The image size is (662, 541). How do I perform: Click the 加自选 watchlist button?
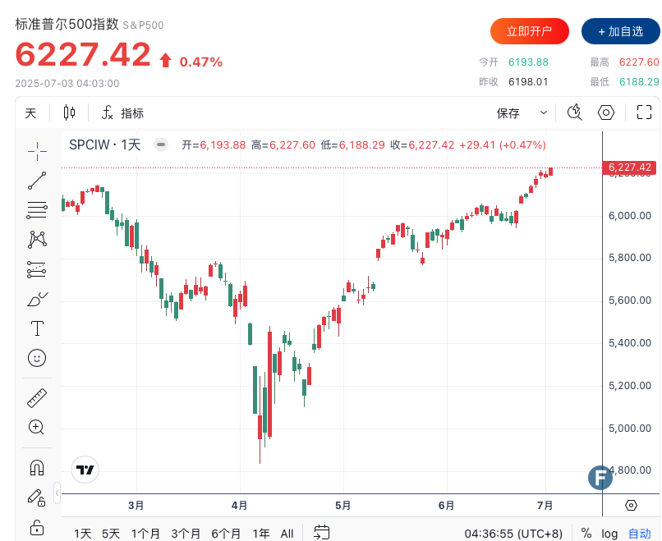click(620, 31)
